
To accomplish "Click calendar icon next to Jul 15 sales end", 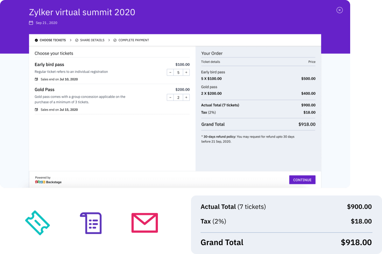I will tap(36, 110).
